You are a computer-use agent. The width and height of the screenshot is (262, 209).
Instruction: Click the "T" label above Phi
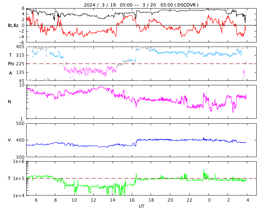10,55
